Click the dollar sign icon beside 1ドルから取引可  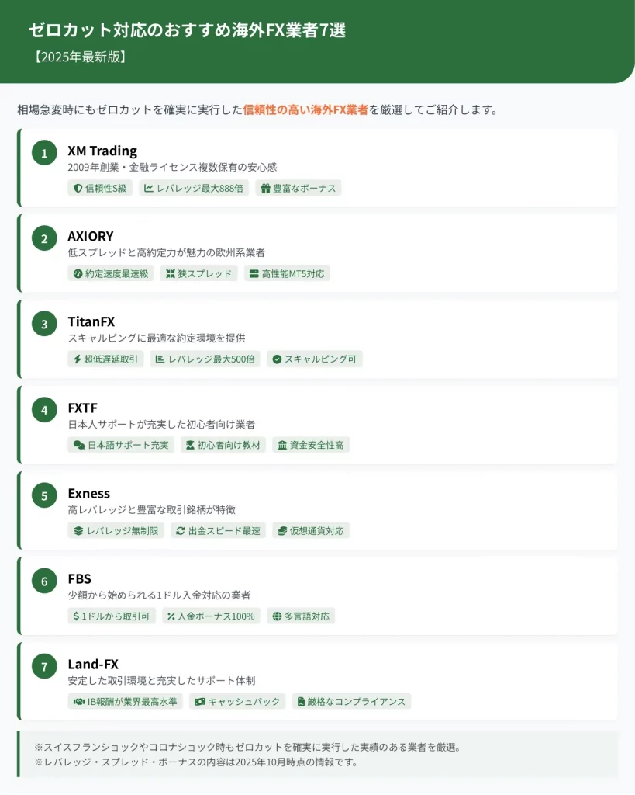[x=76, y=616]
